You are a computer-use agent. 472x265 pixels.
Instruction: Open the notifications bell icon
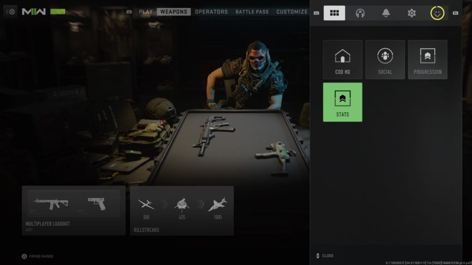[x=386, y=13]
